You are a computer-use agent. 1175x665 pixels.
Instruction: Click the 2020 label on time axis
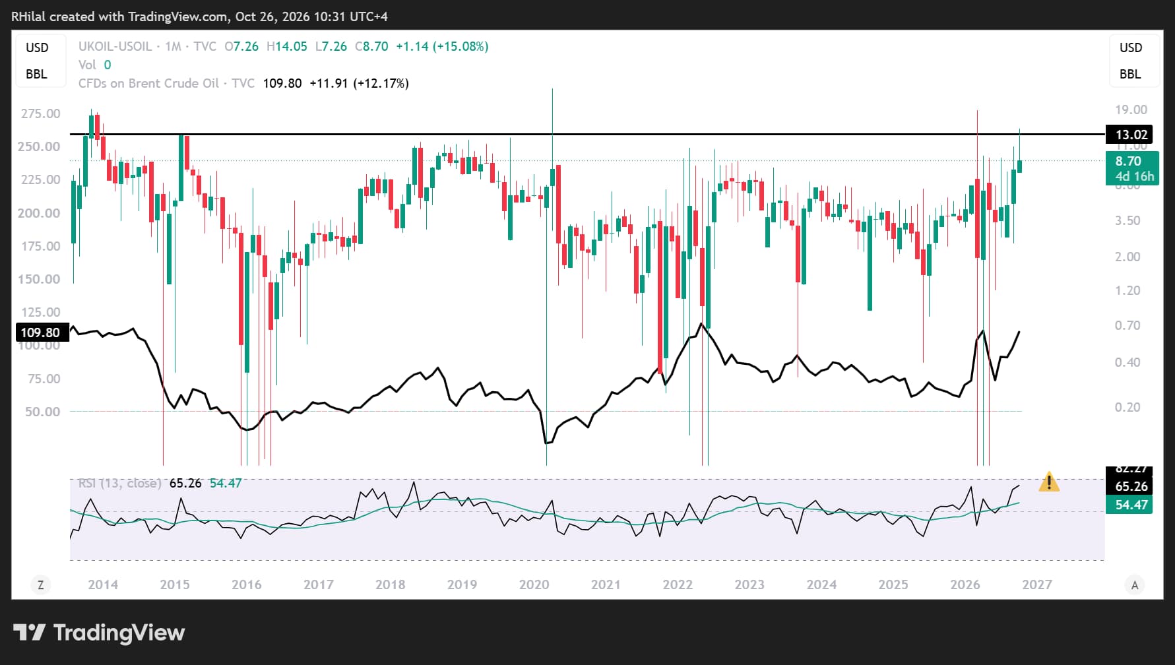tap(534, 585)
